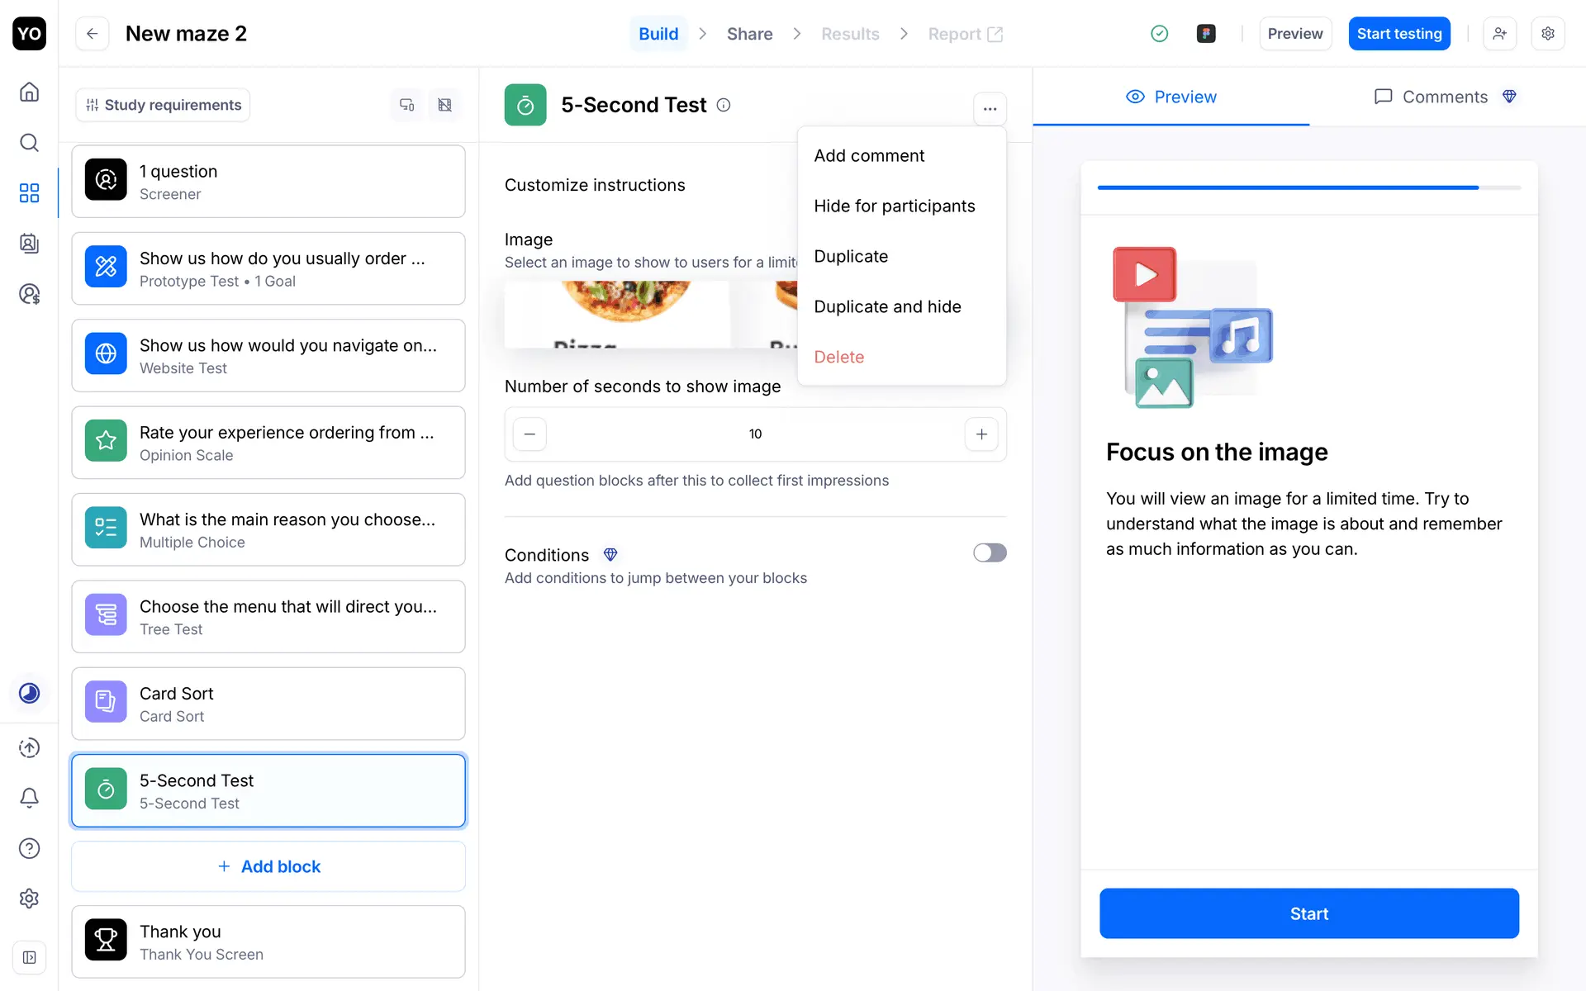This screenshot has height=991, width=1586.
Task: Click the Figma integration icon
Action: click(x=1206, y=34)
